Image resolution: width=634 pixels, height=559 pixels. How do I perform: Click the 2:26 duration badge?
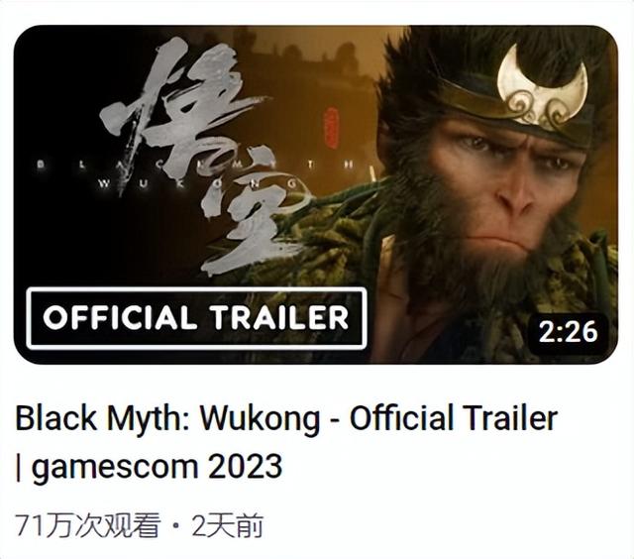pos(568,332)
